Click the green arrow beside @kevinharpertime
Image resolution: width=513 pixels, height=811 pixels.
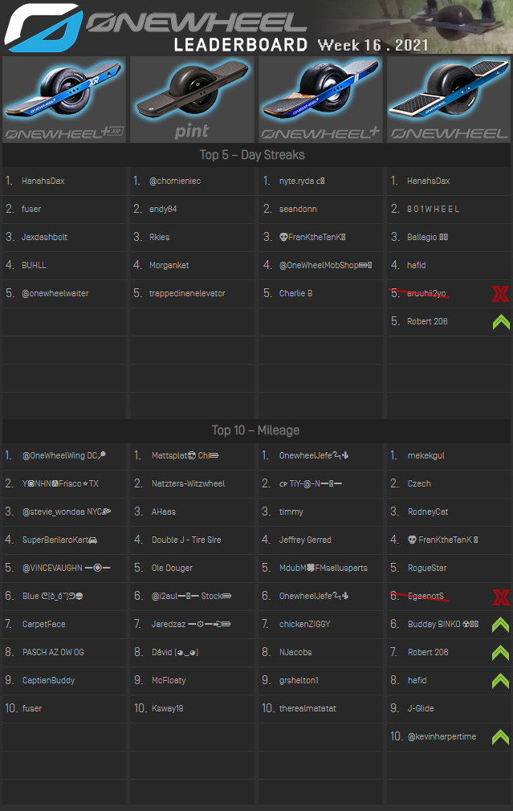click(500, 737)
